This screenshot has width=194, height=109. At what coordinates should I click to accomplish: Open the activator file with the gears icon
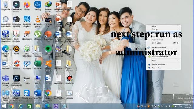69,94
